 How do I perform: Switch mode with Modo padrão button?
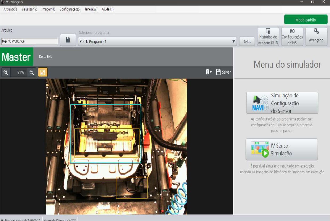coord(305,20)
